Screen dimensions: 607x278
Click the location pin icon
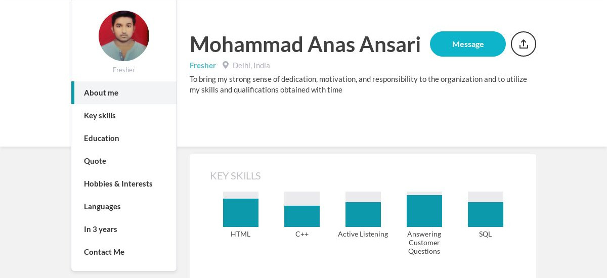pyautogui.click(x=226, y=65)
